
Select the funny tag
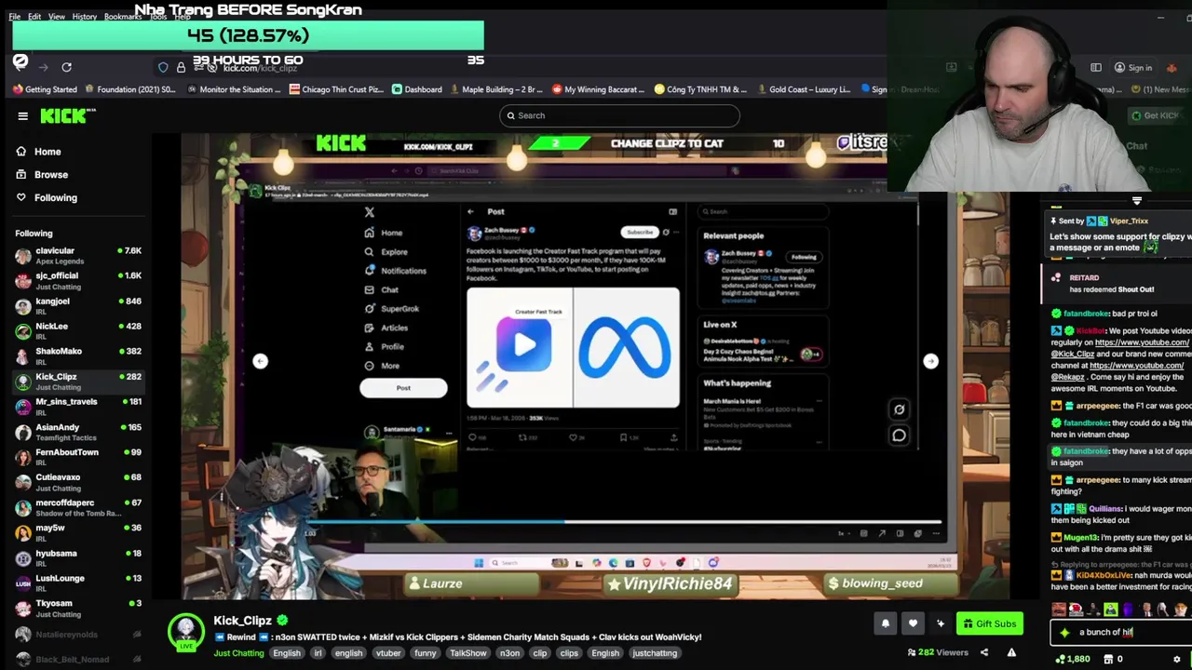tap(426, 653)
